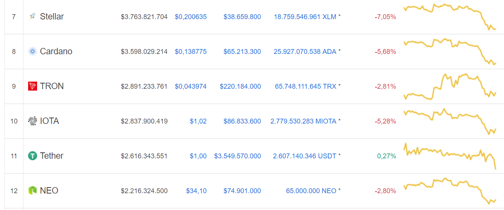504x210 pixels.
Task: Open Tether's 7-day price sparkline chart
Action: click(x=450, y=155)
